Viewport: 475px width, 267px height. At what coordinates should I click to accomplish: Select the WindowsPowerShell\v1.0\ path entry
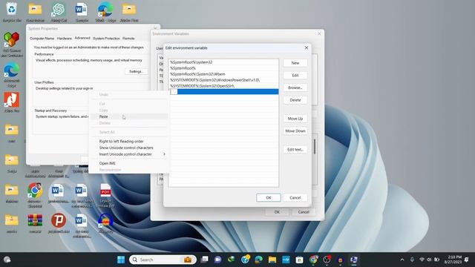tap(223, 80)
